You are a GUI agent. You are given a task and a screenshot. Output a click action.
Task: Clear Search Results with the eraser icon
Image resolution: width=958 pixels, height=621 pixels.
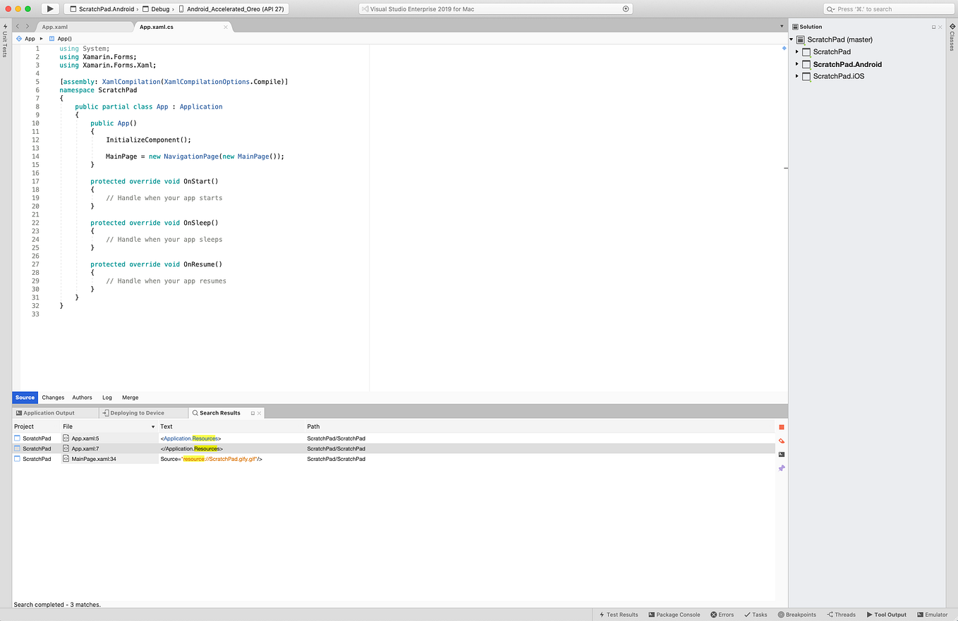coord(781,440)
